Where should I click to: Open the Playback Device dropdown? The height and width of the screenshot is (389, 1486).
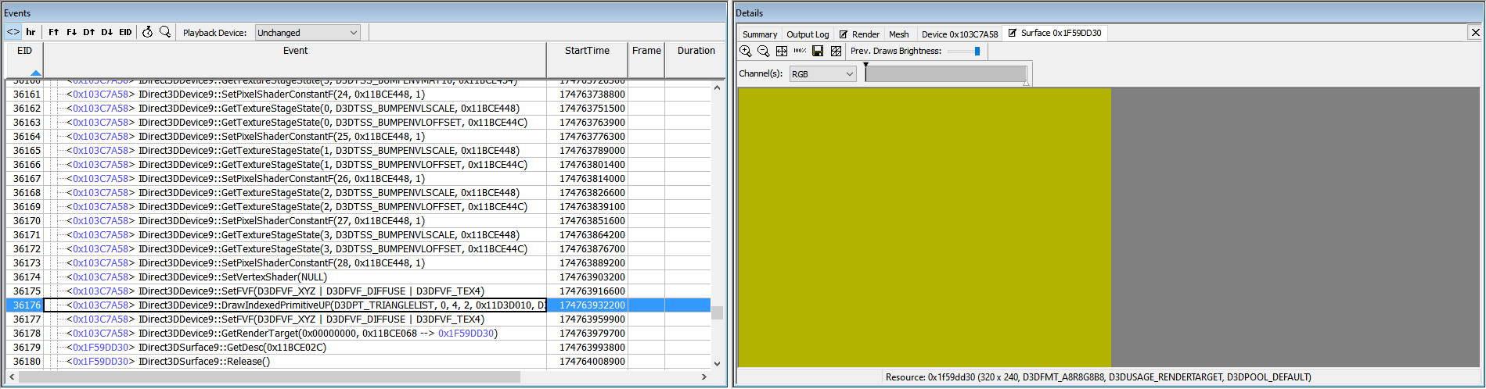point(308,32)
